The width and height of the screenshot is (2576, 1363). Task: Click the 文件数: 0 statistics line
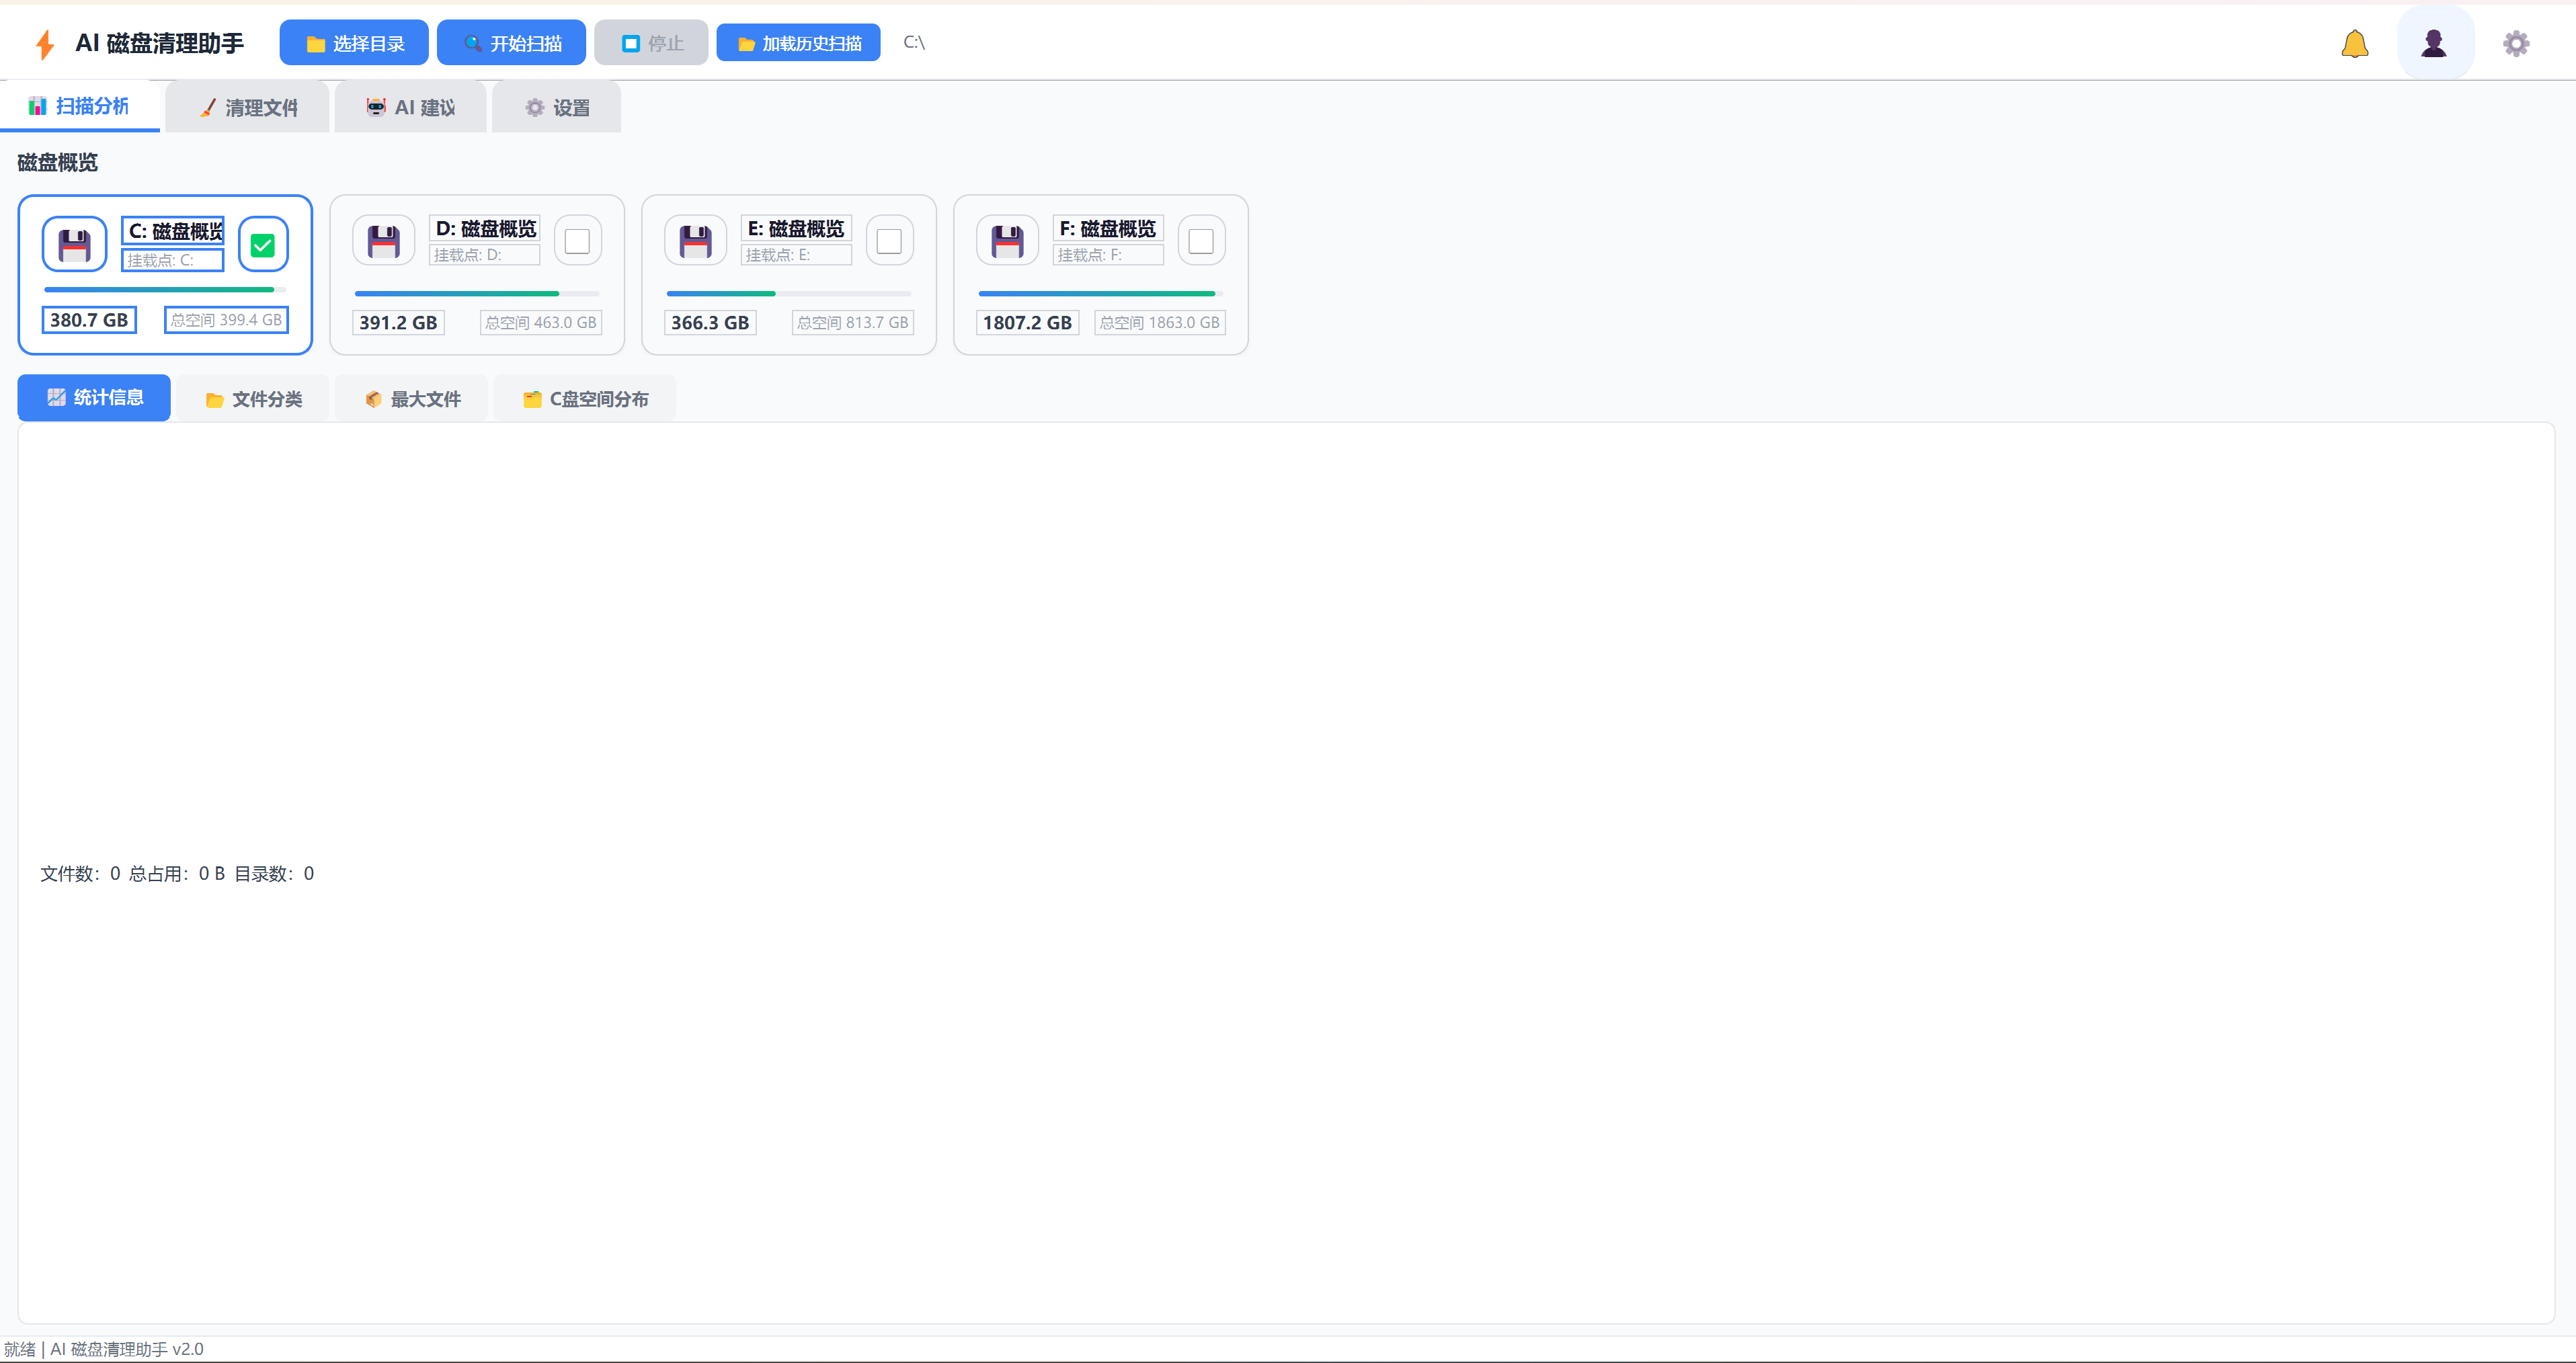[177, 874]
